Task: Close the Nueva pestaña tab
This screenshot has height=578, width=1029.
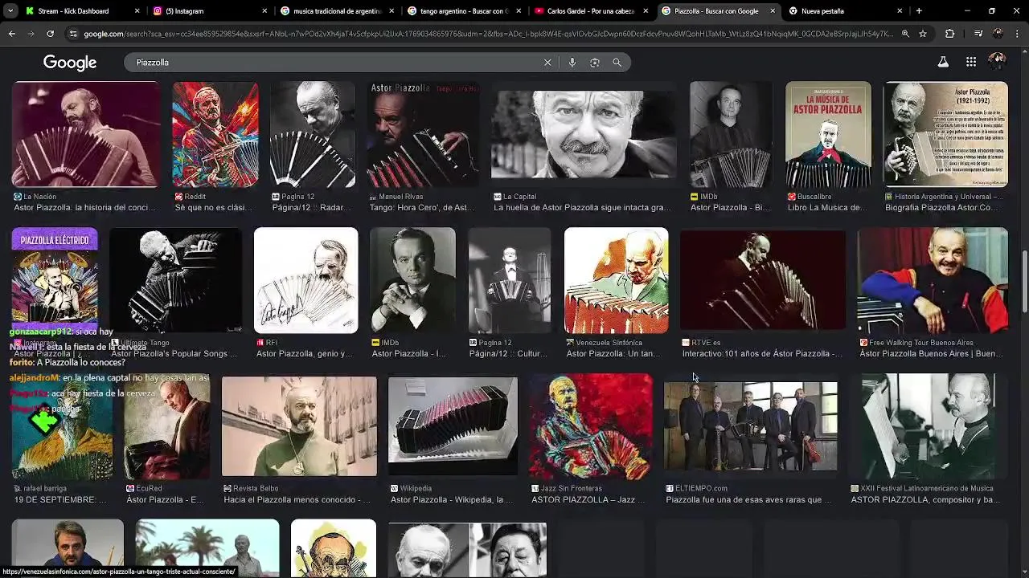Action: (x=900, y=11)
